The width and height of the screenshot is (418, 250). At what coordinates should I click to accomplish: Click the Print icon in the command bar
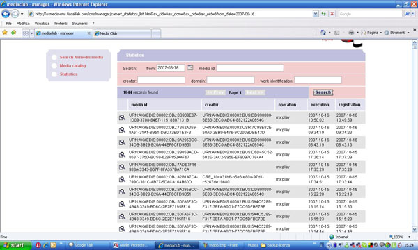[351, 33]
